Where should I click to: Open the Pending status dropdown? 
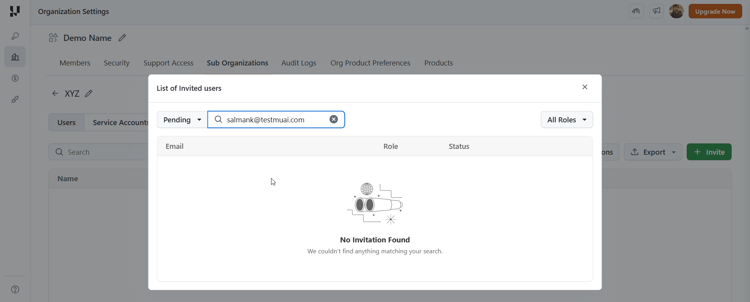click(x=182, y=120)
